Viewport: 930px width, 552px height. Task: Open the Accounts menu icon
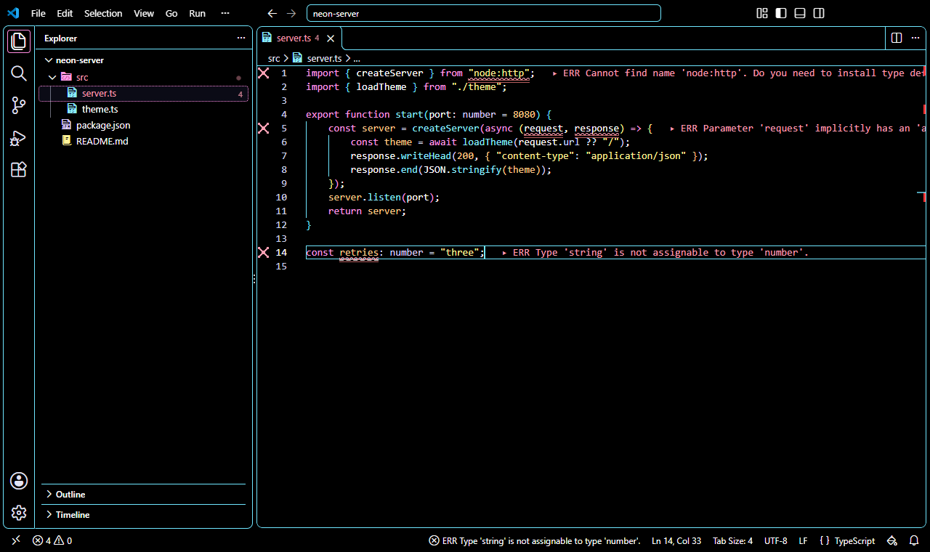[19, 481]
